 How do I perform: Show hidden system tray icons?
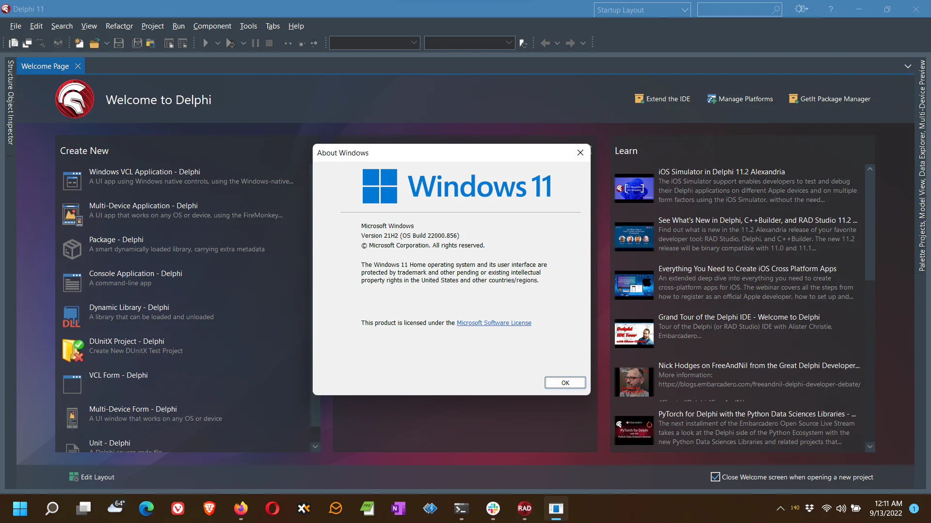(x=780, y=508)
